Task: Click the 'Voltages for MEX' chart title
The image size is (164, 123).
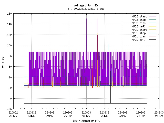Action: coord(86,5)
